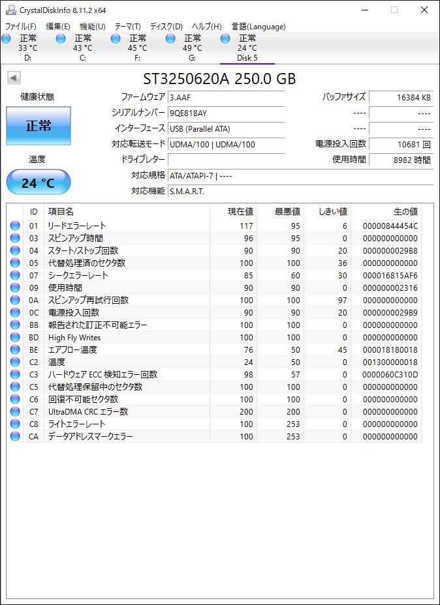The image size is (440, 605).
Task: Click the status orb in the ハードウェア ECC row
Action: point(15,374)
